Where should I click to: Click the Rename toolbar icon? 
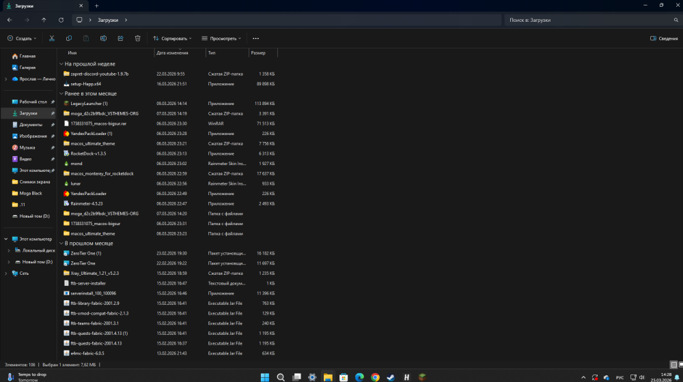(x=103, y=38)
